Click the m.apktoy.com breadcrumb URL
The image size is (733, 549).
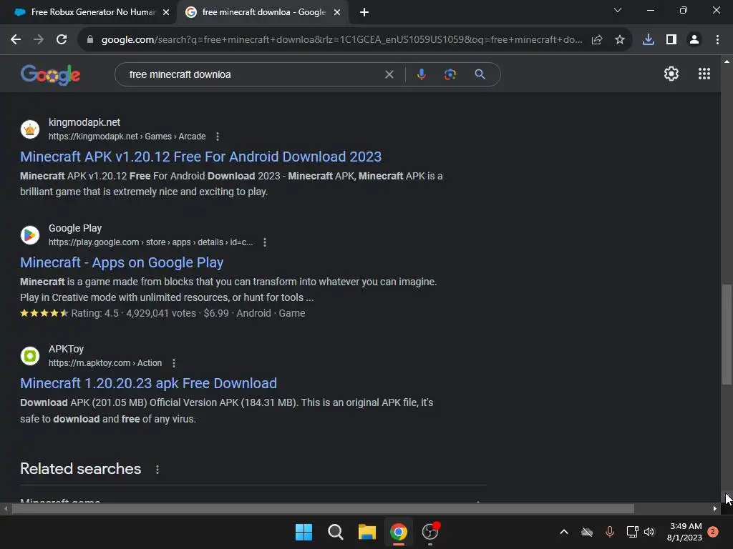pos(105,362)
